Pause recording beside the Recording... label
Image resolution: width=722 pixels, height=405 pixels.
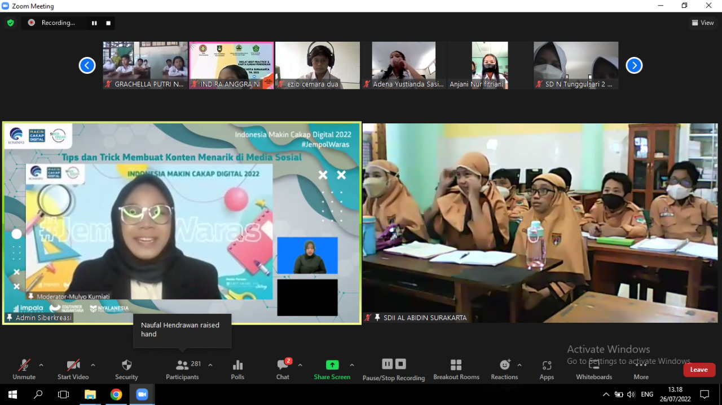(x=94, y=23)
